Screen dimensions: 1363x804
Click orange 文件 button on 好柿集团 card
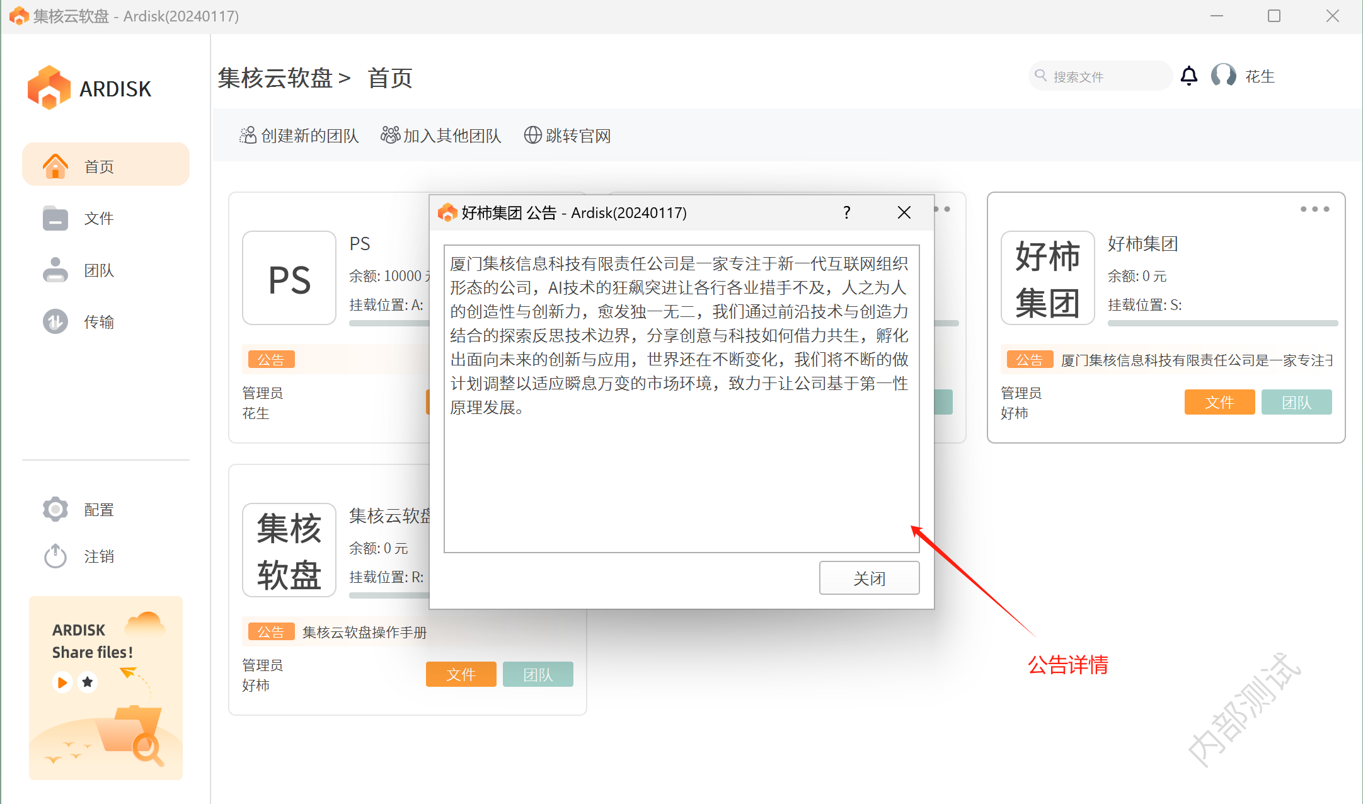click(1219, 402)
